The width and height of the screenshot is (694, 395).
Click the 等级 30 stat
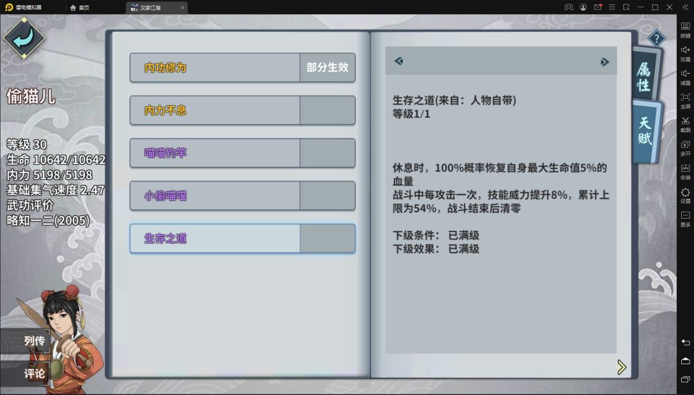(x=26, y=144)
